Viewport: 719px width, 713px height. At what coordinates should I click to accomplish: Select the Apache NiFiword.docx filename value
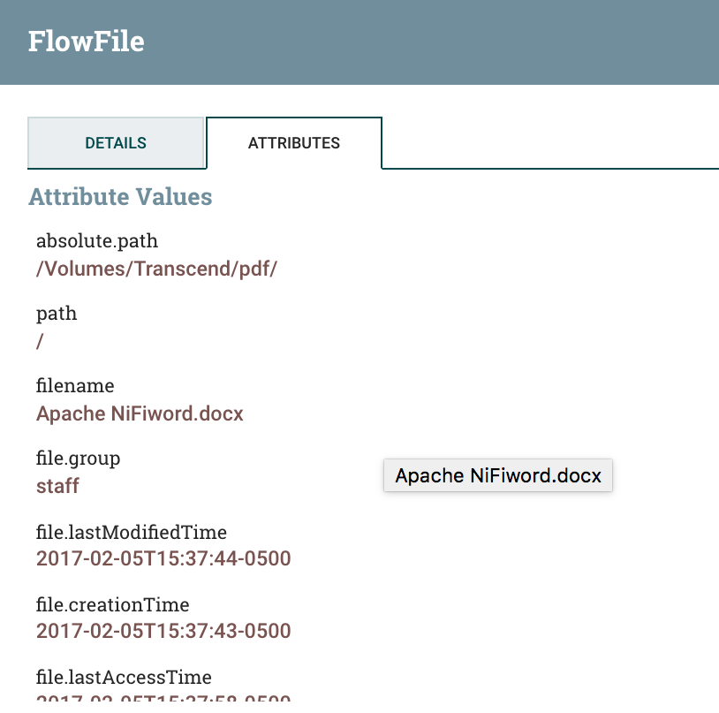coord(140,413)
